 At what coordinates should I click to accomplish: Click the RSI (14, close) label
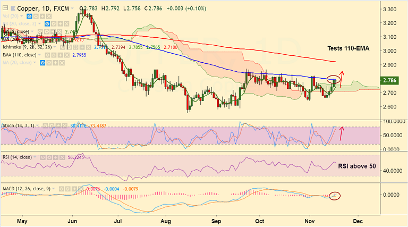click(18, 157)
